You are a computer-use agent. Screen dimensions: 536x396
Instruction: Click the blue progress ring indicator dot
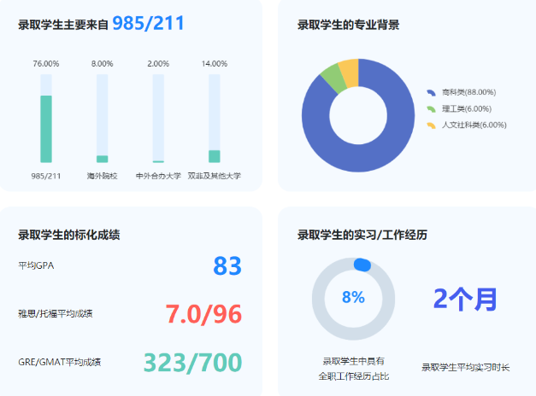[362, 265]
